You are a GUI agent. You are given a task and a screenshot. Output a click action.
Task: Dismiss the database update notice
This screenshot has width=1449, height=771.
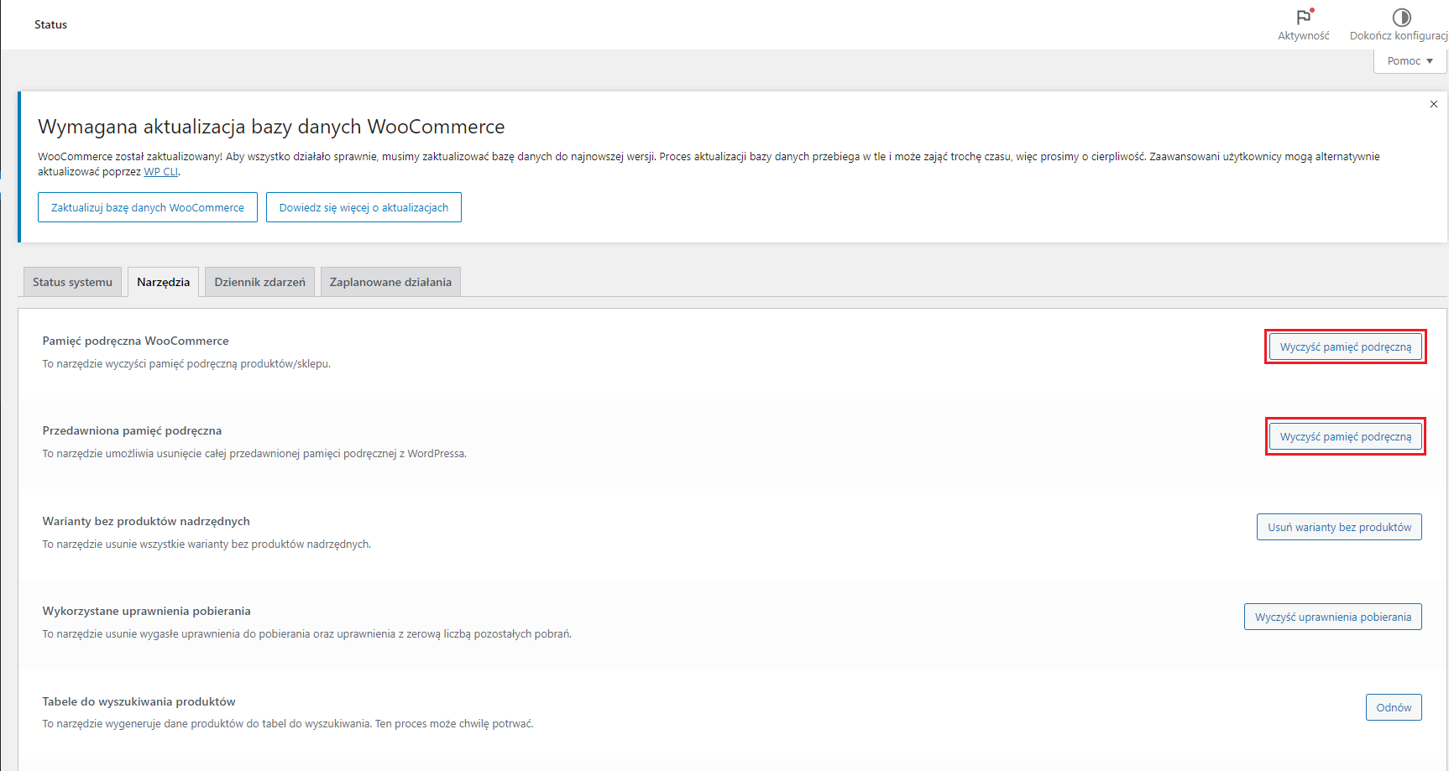tap(1433, 104)
